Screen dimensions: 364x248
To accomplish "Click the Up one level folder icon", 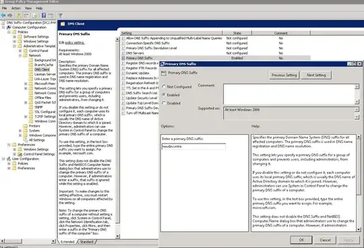I will click(19, 15).
